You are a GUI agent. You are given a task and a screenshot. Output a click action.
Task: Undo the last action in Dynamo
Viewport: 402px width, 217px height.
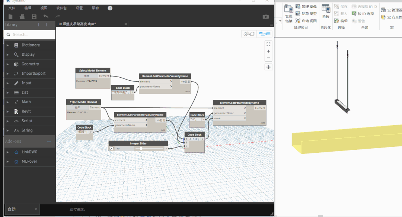(46, 17)
